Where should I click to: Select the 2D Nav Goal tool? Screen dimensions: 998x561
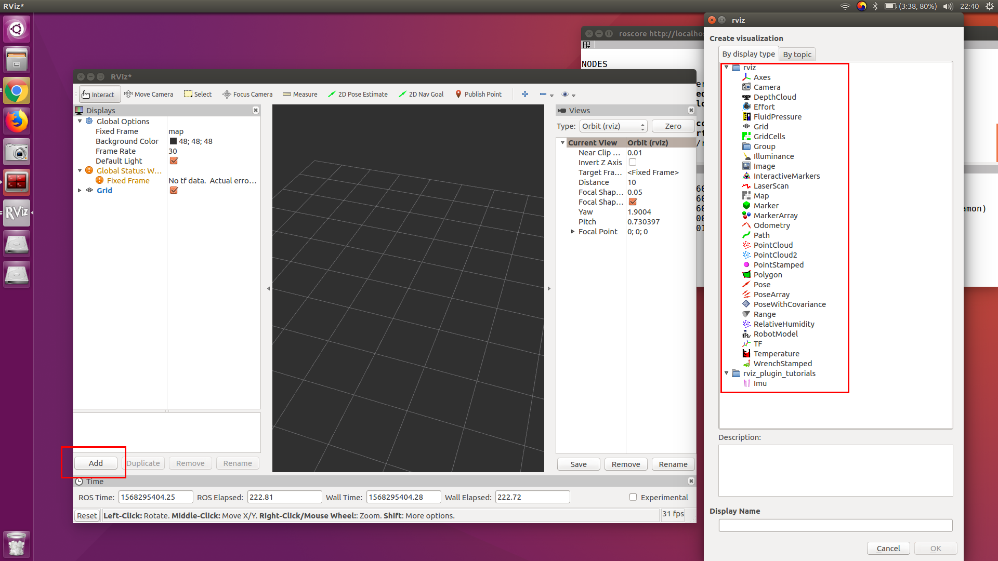[421, 94]
